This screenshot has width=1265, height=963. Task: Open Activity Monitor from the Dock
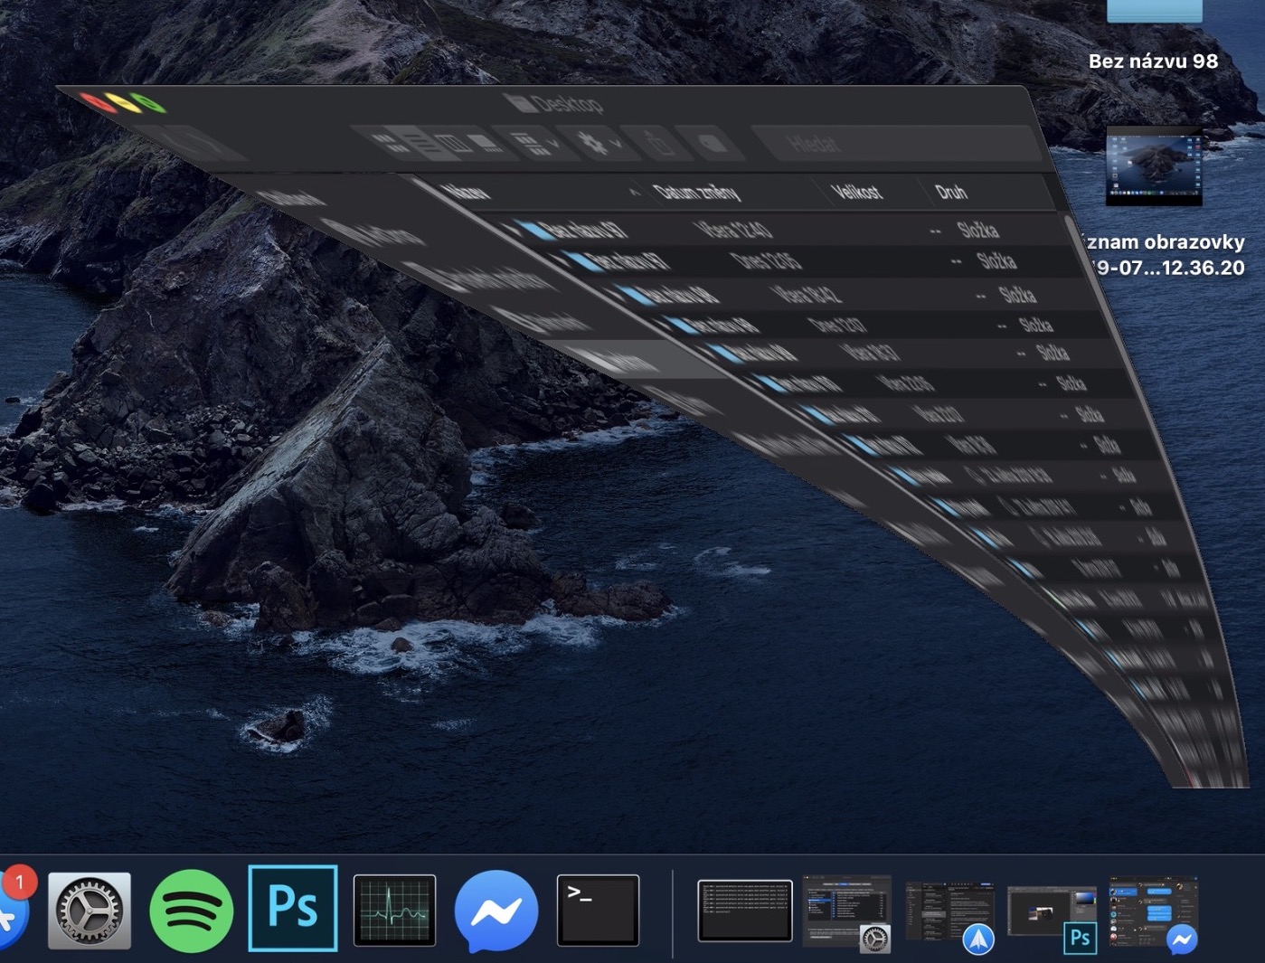394,910
